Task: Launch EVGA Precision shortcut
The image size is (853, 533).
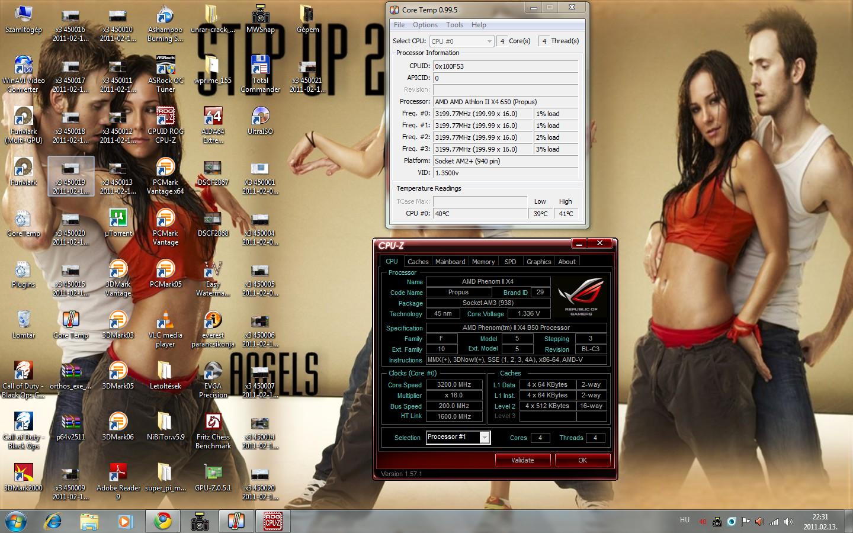Action: pos(213,380)
